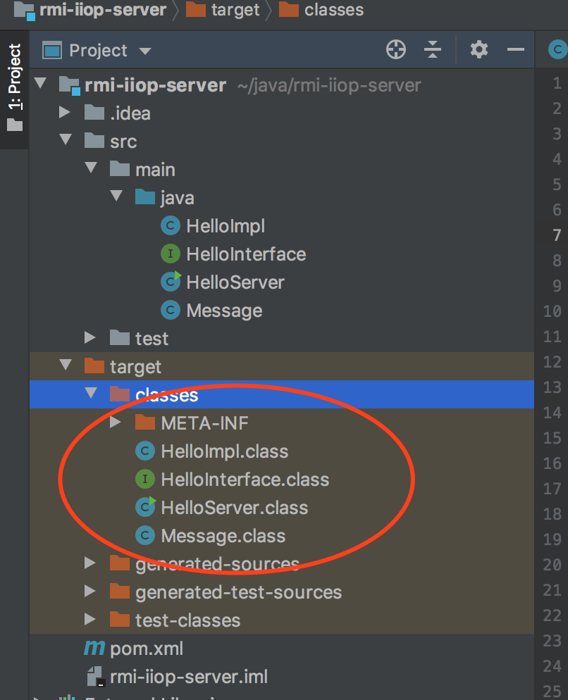Click the locate/scroll-from-source crosshair icon
The width and height of the screenshot is (568, 700).
pos(396,49)
